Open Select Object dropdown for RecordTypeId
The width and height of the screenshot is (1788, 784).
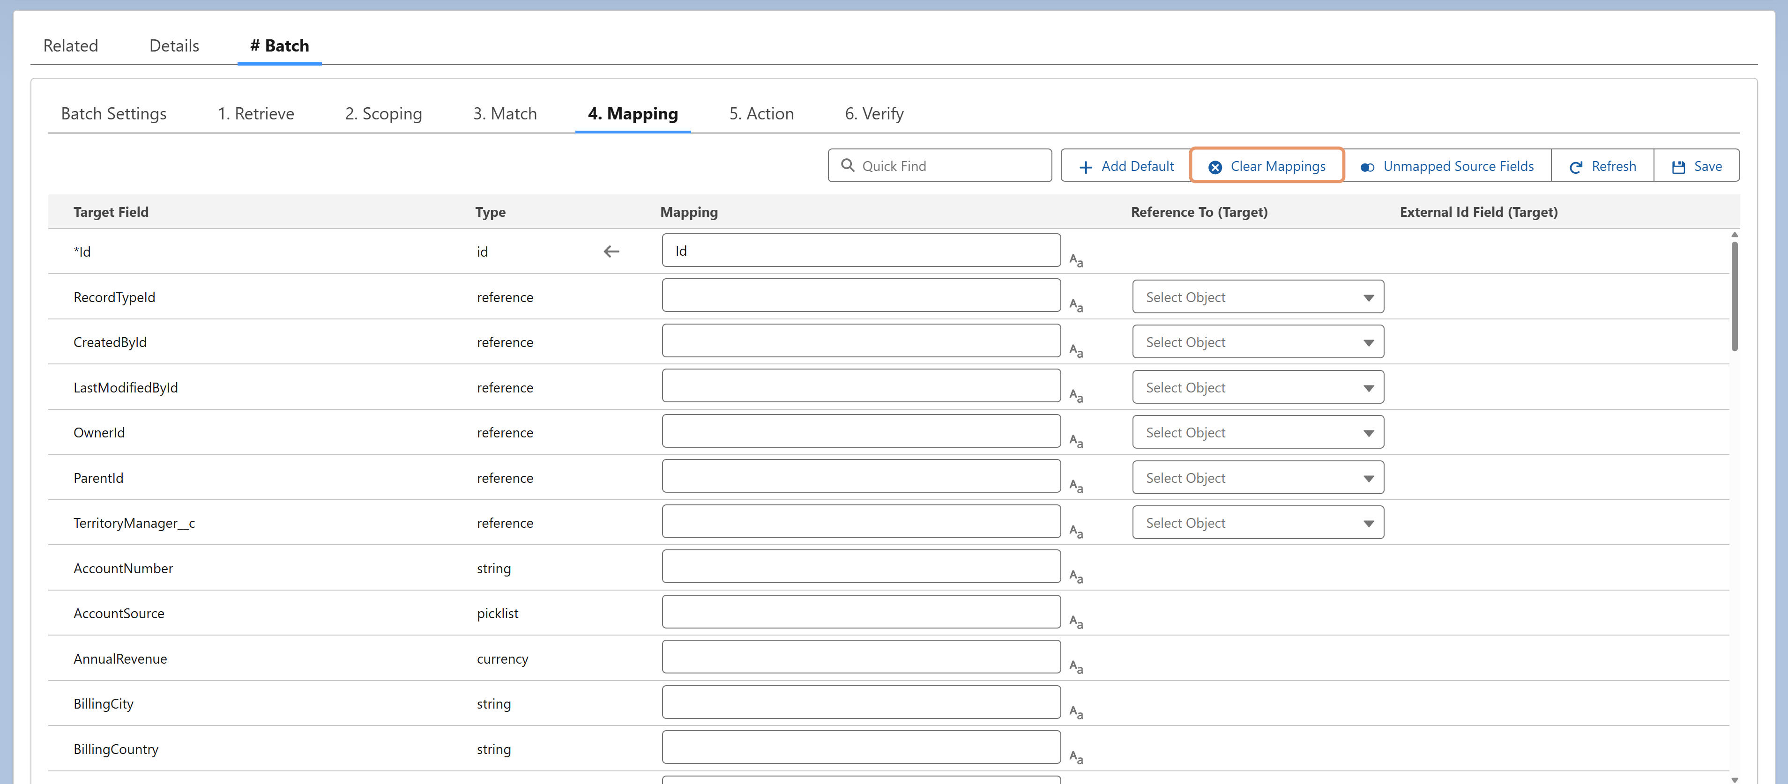1258,297
